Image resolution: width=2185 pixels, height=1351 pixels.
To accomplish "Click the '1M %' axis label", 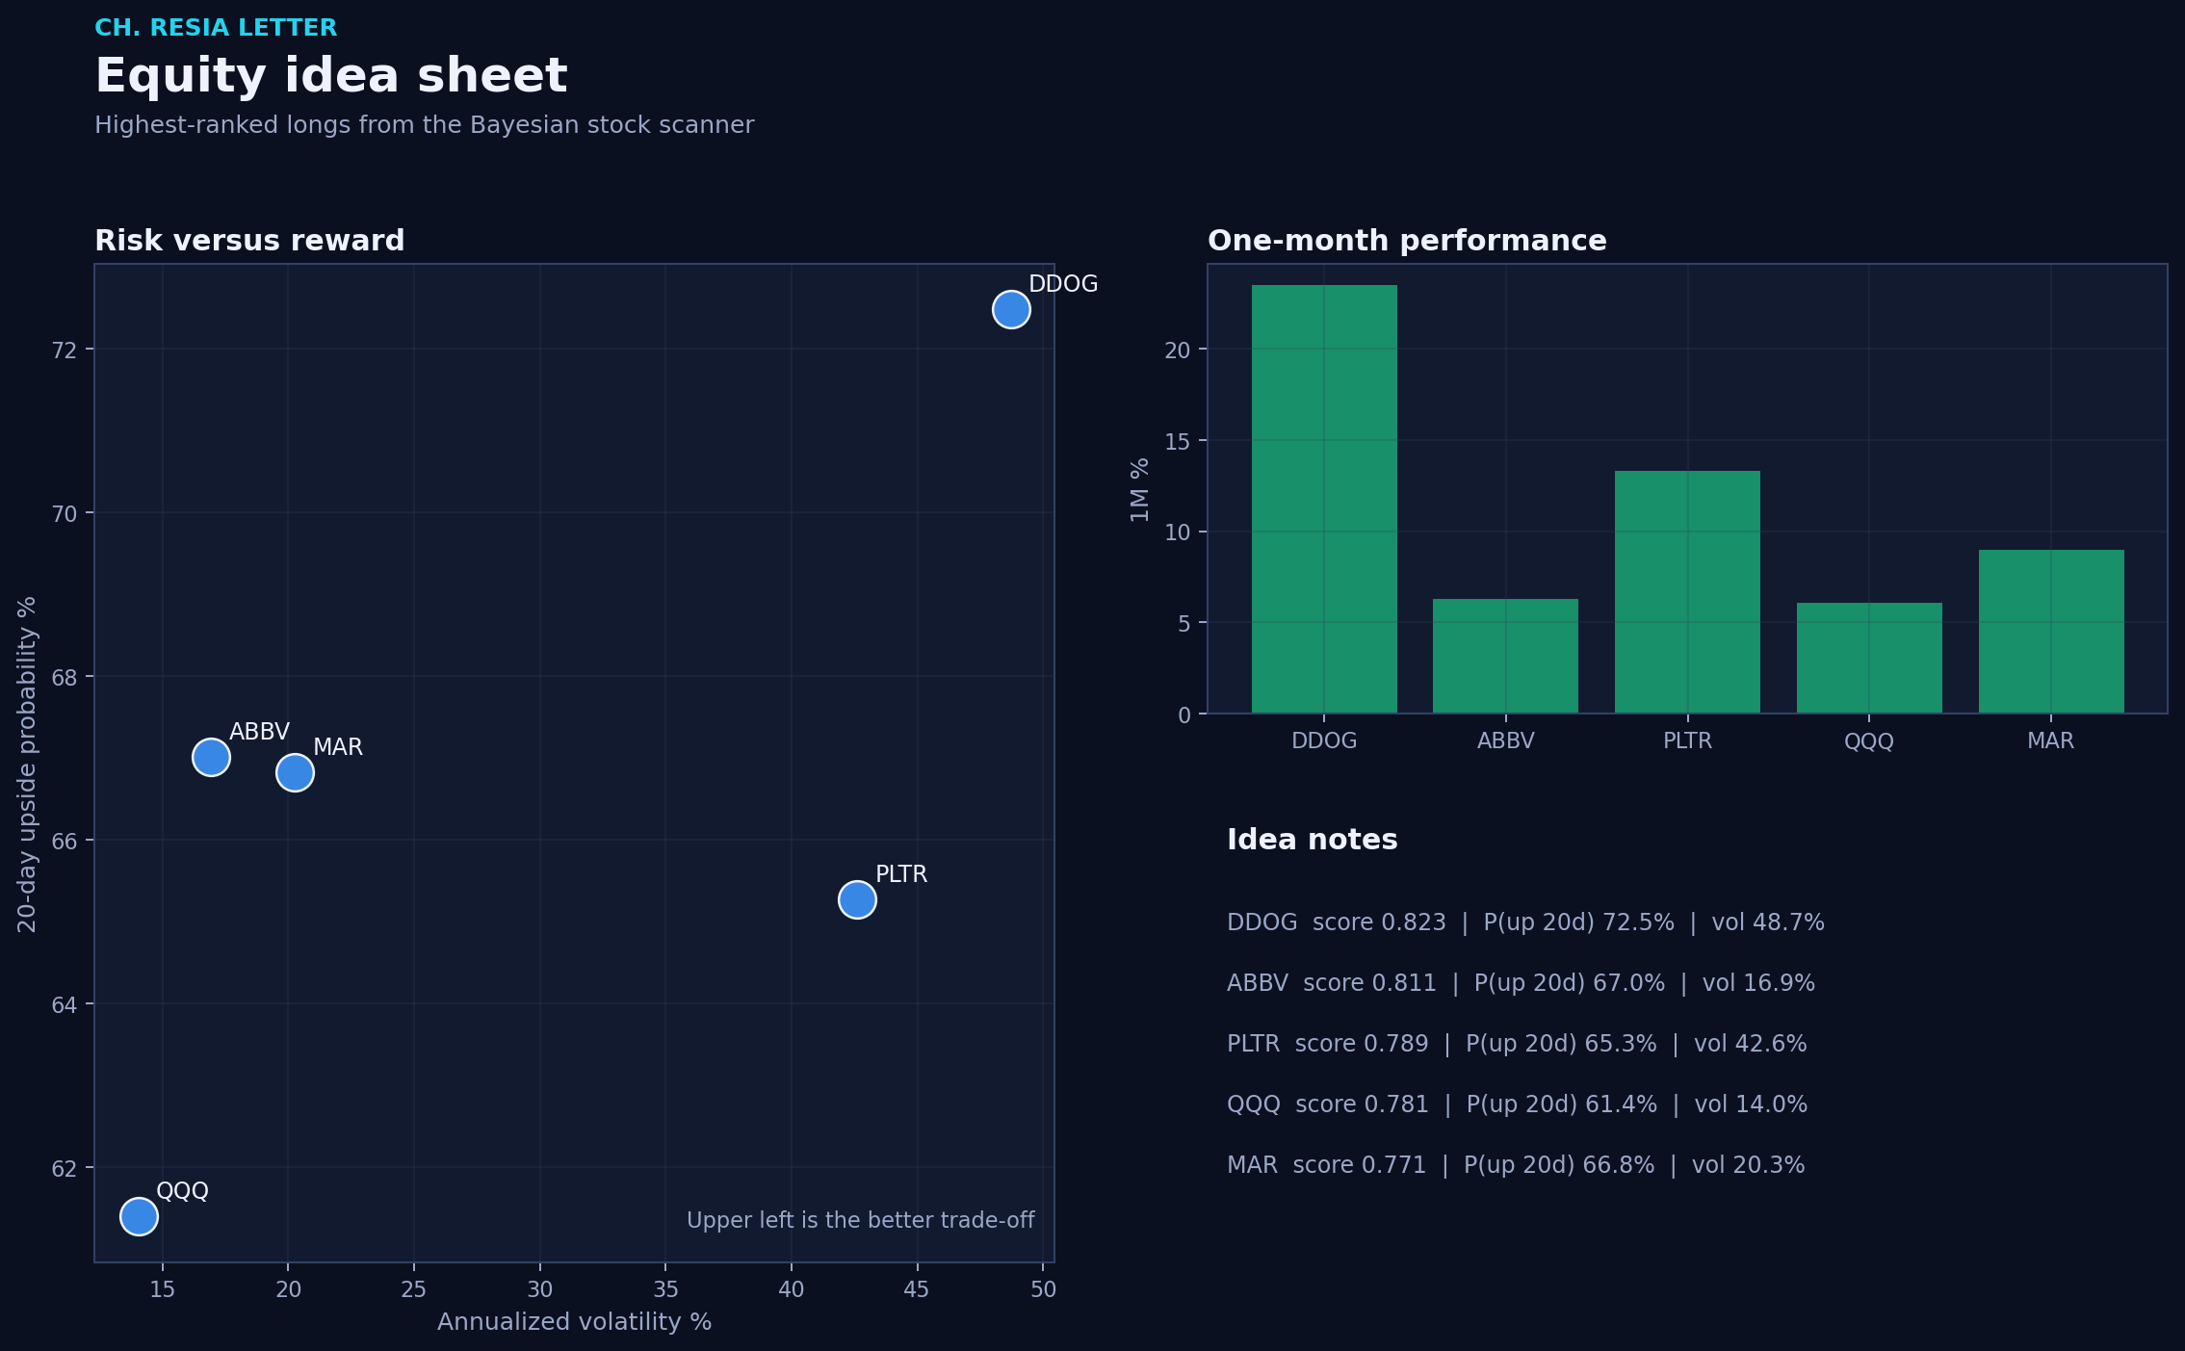I will click(1140, 489).
